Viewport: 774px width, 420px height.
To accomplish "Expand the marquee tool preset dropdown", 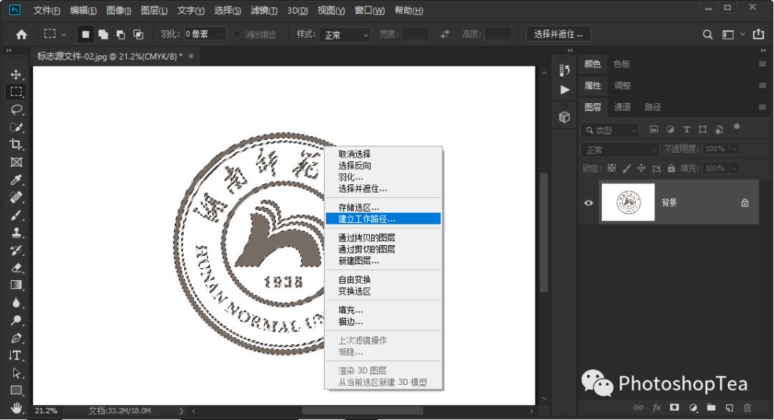I will pos(64,34).
